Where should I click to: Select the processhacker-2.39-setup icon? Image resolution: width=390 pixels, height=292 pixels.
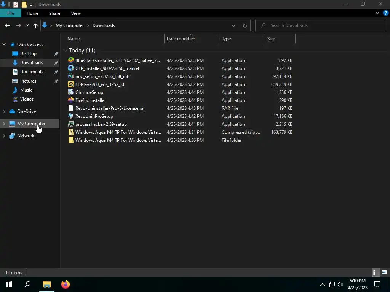71,124
